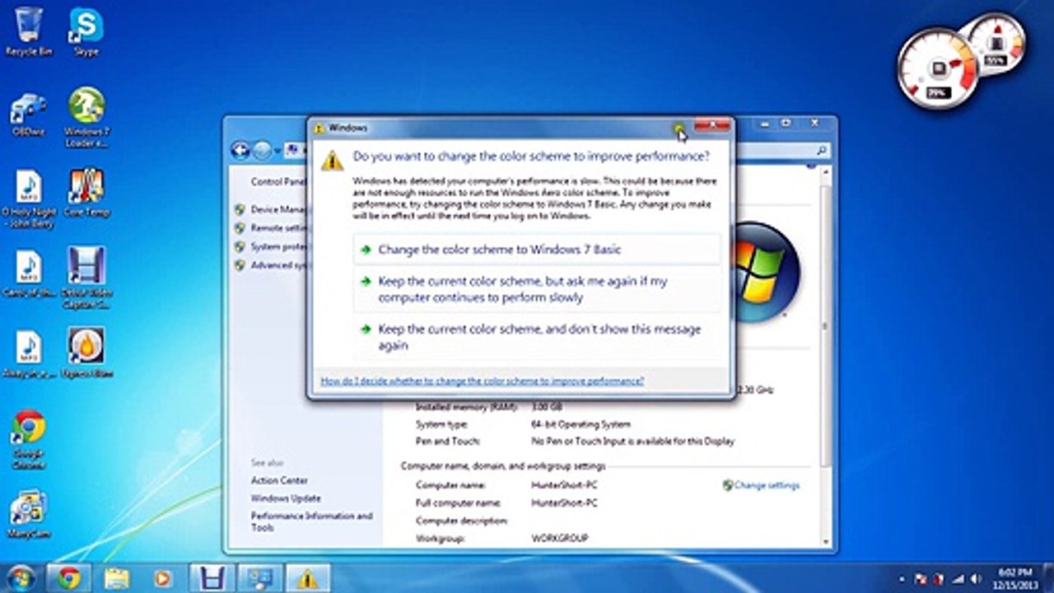The image size is (1054, 593).
Task: Open Windows Media Player from the taskbar
Action: [162, 578]
